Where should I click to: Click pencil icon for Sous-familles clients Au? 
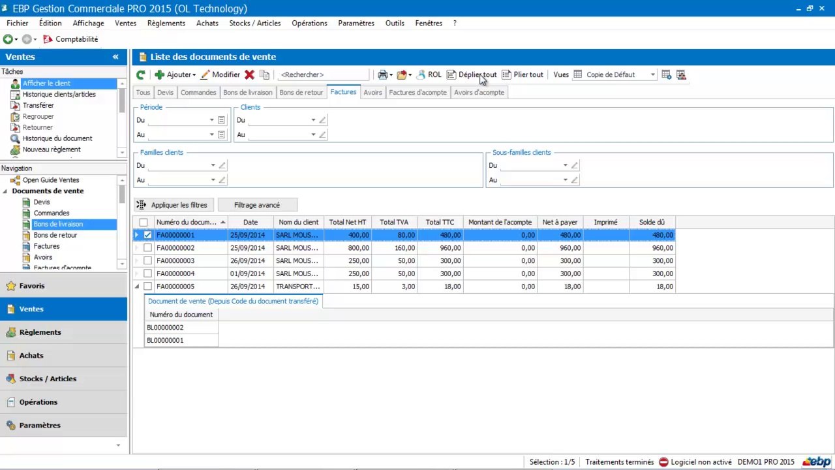[574, 180]
